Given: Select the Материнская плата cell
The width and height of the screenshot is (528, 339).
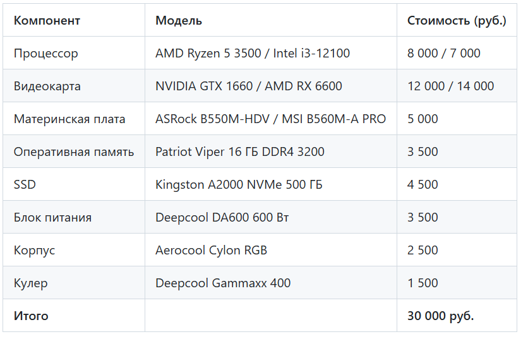Looking at the screenshot, I should (69, 119).
